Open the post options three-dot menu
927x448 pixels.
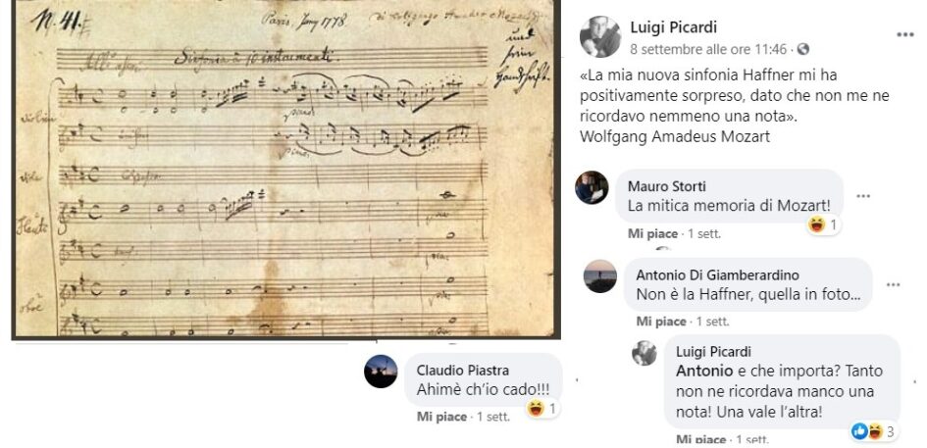905,35
